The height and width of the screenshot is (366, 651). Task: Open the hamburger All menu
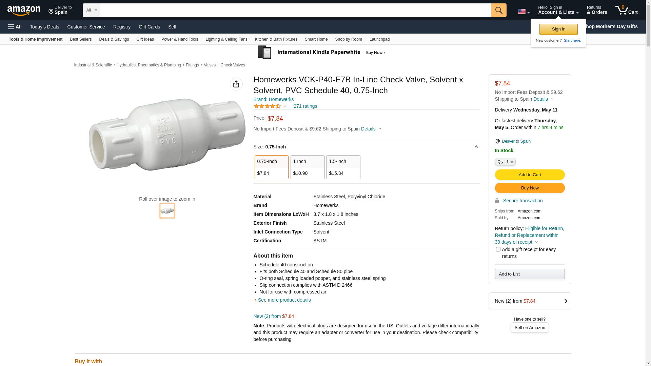point(15,27)
